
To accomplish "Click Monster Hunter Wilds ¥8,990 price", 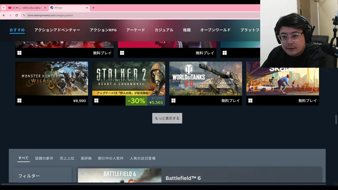I will (79, 101).
